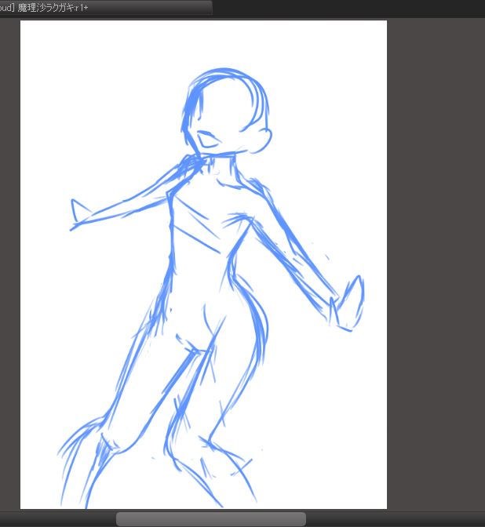
Task: Click the sketched figure's head on canvas
Action: pos(226,111)
